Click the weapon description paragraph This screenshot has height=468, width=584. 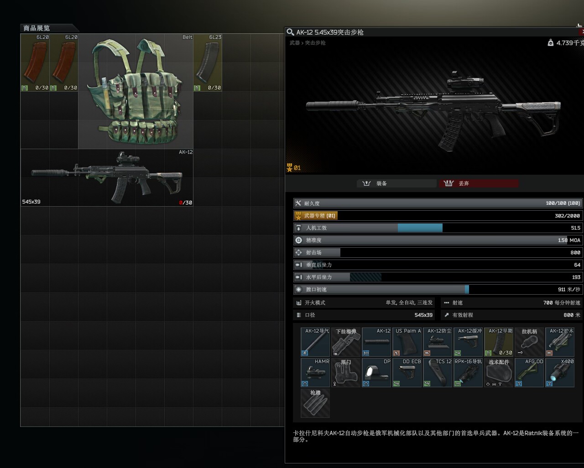pos(436,436)
